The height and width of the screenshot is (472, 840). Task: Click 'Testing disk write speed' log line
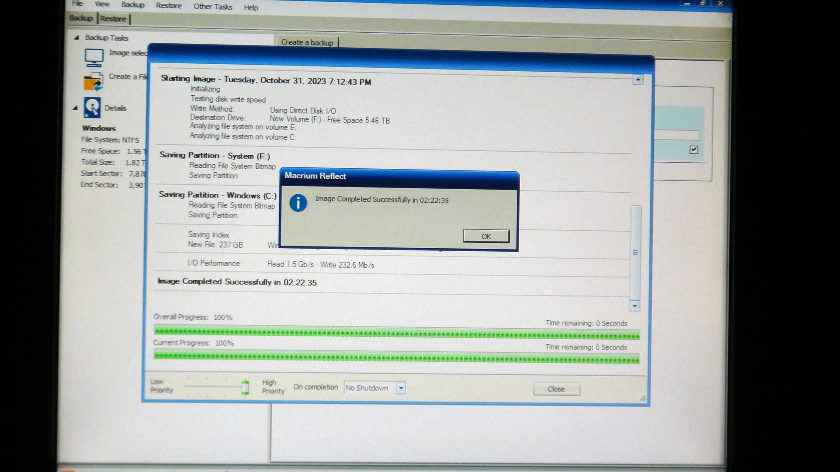click(x=228, y=99)
